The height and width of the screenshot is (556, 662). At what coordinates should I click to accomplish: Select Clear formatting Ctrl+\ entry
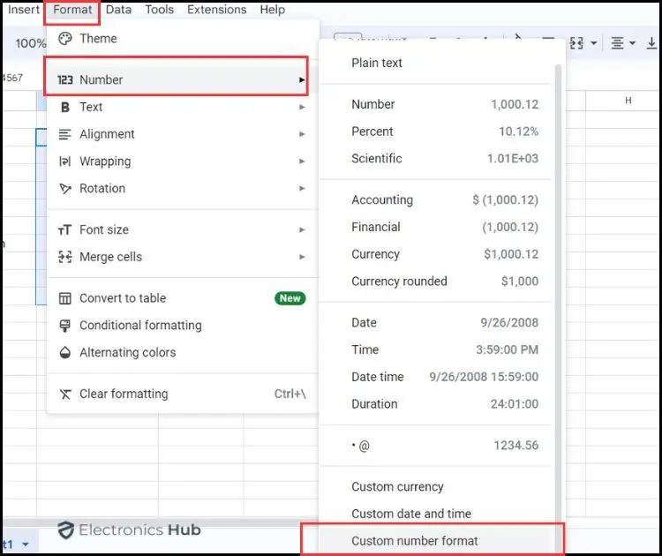[x=182, y=394]
